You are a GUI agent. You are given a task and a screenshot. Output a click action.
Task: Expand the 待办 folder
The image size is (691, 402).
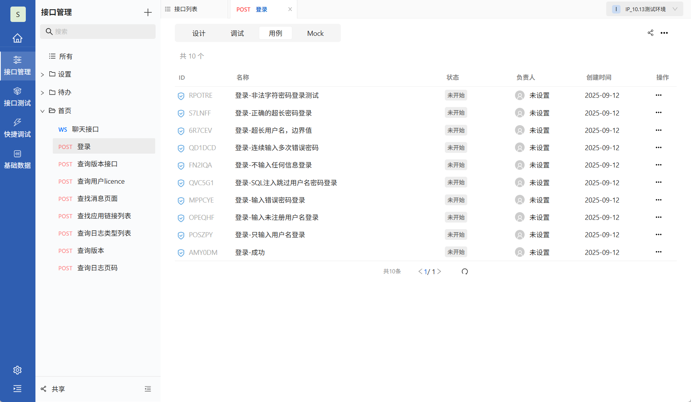(42, 92)
